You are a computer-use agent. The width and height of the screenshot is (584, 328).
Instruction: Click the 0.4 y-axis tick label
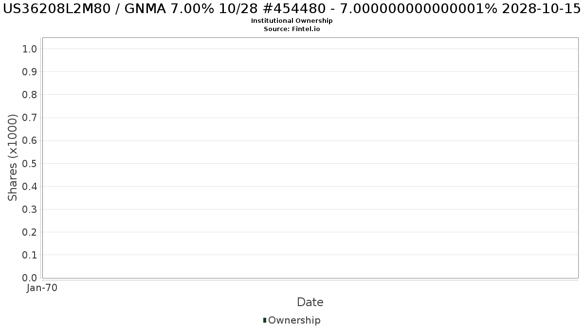click(x=30, y=187)
